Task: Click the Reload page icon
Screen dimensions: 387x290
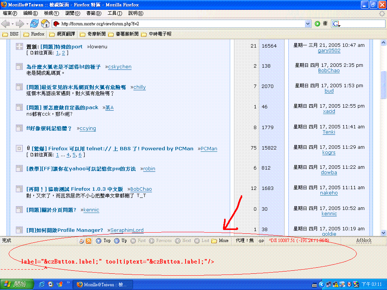Action: tap(34, 23)
